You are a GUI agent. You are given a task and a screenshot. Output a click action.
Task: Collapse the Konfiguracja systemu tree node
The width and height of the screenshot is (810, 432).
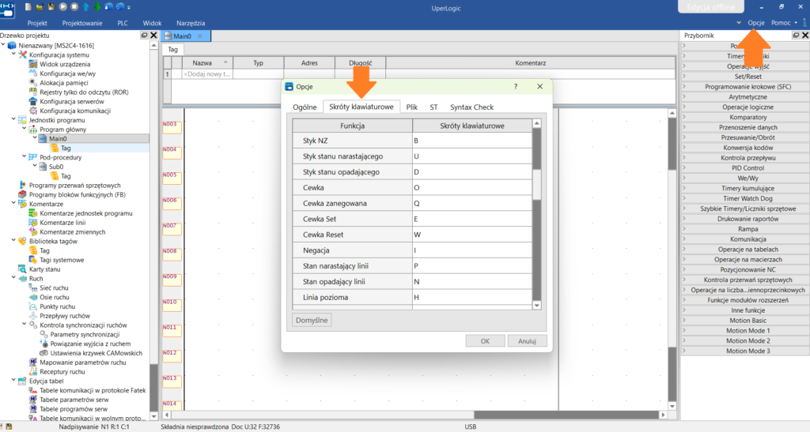[14, 54]
